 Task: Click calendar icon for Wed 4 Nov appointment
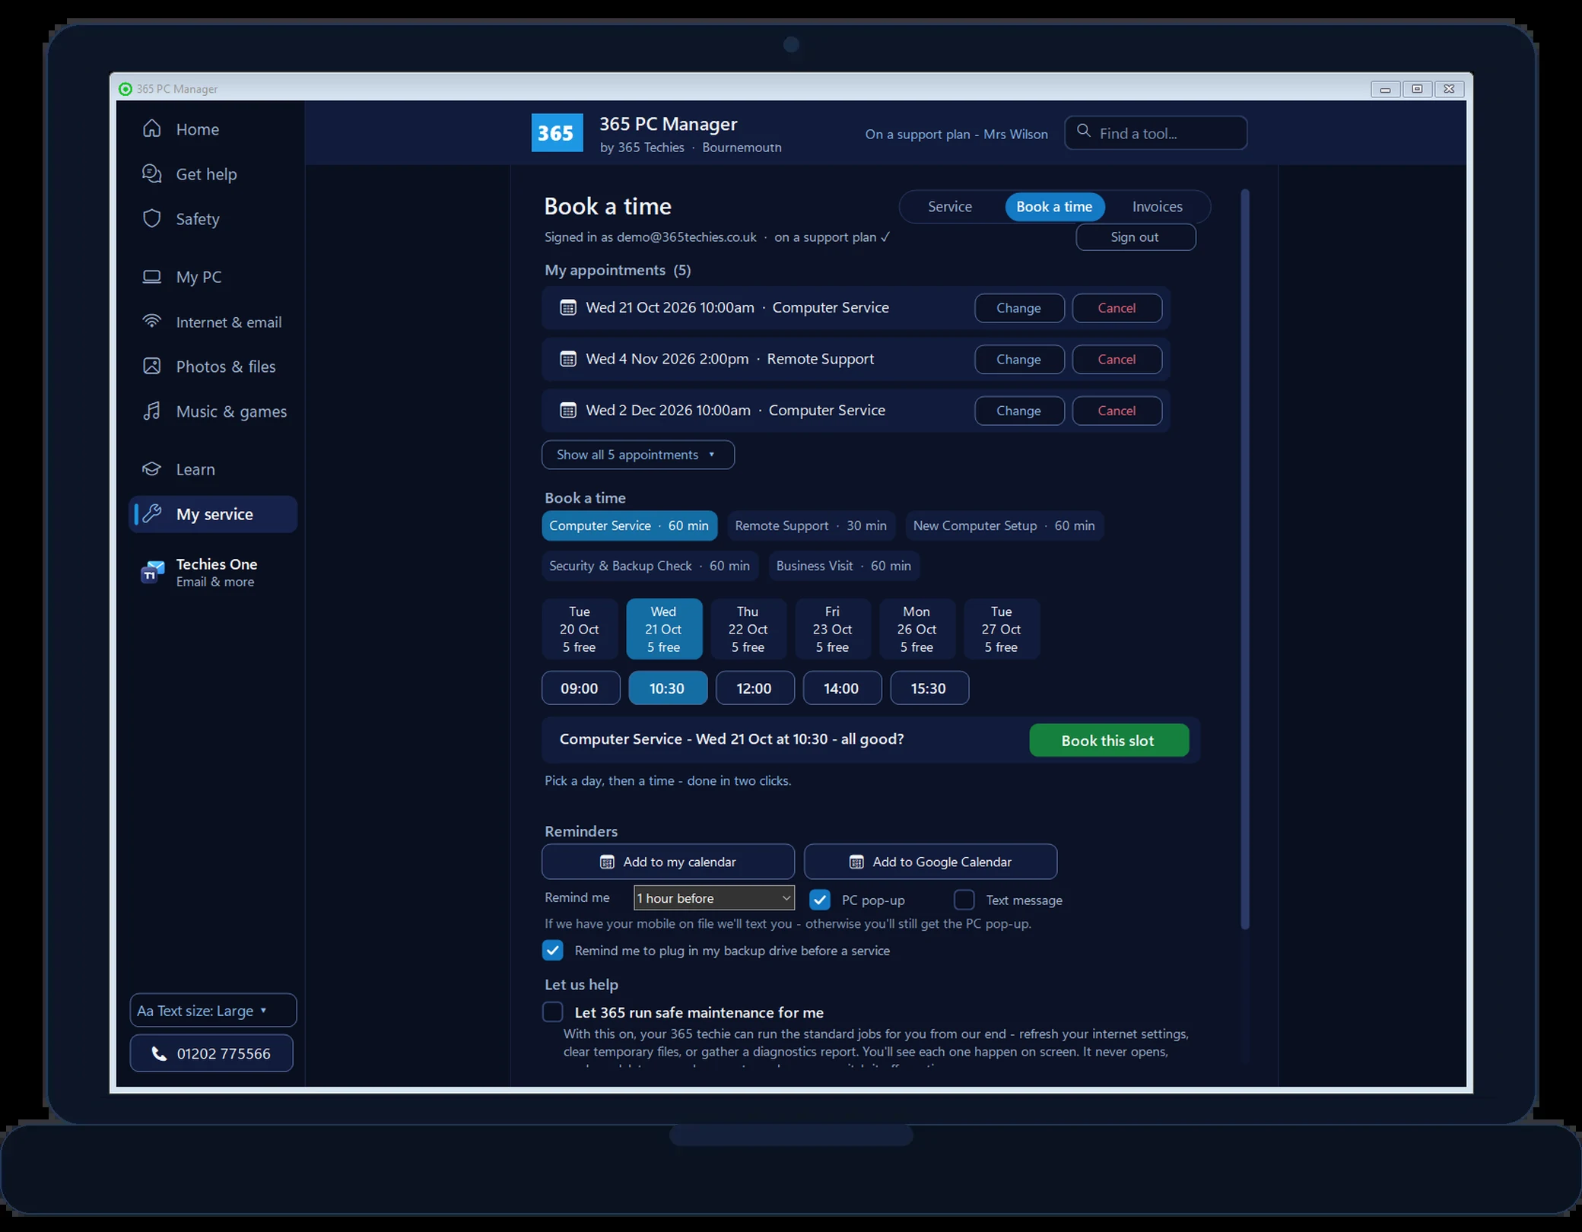[x=568, y=359]
